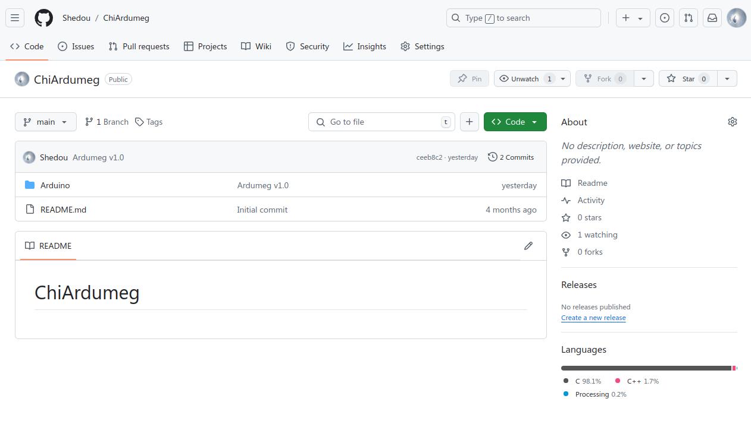Open the Processing 0.2% language link
Viewport: 751px width, 421px height.
(x=594, y=394)
